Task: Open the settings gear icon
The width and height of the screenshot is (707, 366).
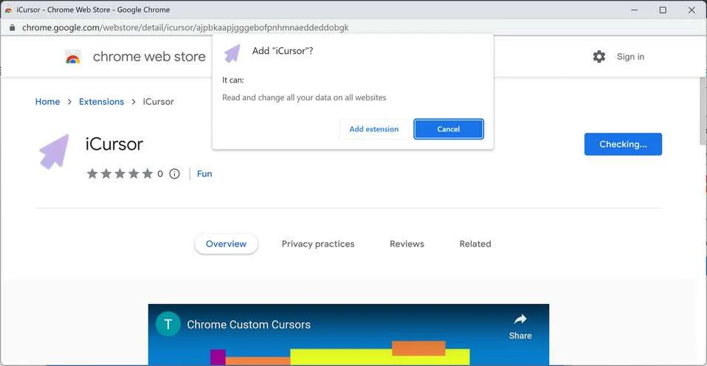Action: [599, 57]
